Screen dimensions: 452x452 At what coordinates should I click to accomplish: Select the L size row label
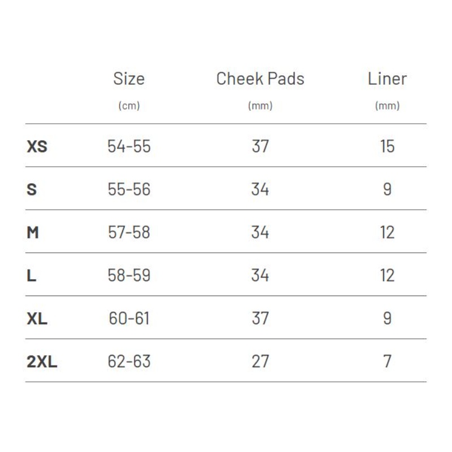pyautogui.click(x=32, y=276)
